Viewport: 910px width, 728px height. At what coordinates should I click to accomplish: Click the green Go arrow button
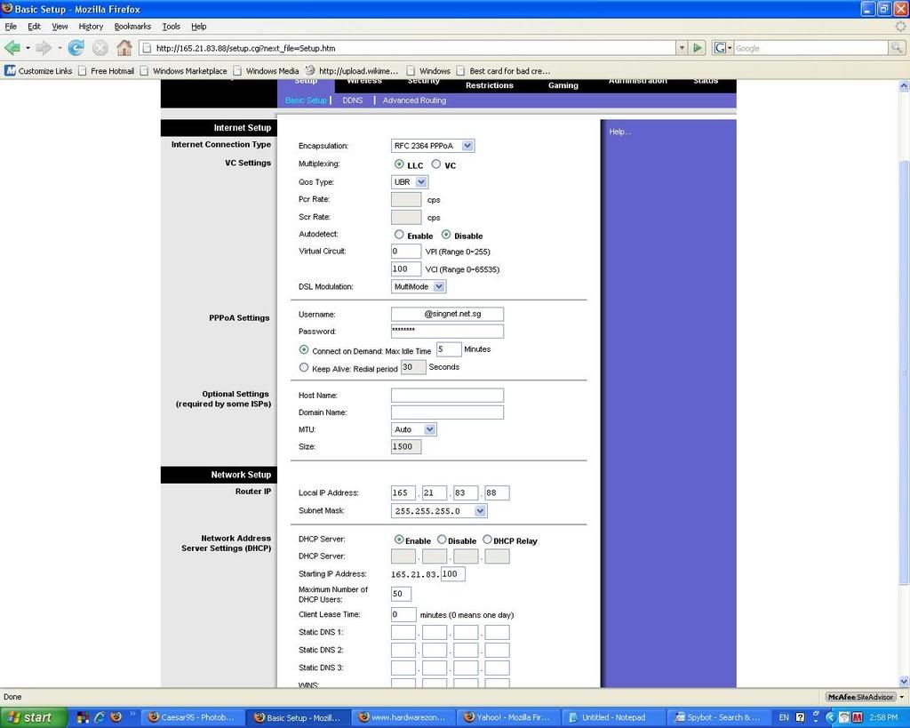click(698, 48)
